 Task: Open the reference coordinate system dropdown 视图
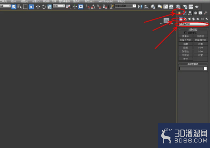(x=59, y=6)
